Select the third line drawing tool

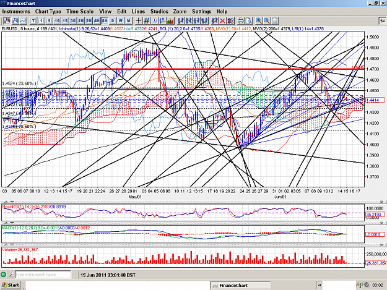click(x=197, y=20)
